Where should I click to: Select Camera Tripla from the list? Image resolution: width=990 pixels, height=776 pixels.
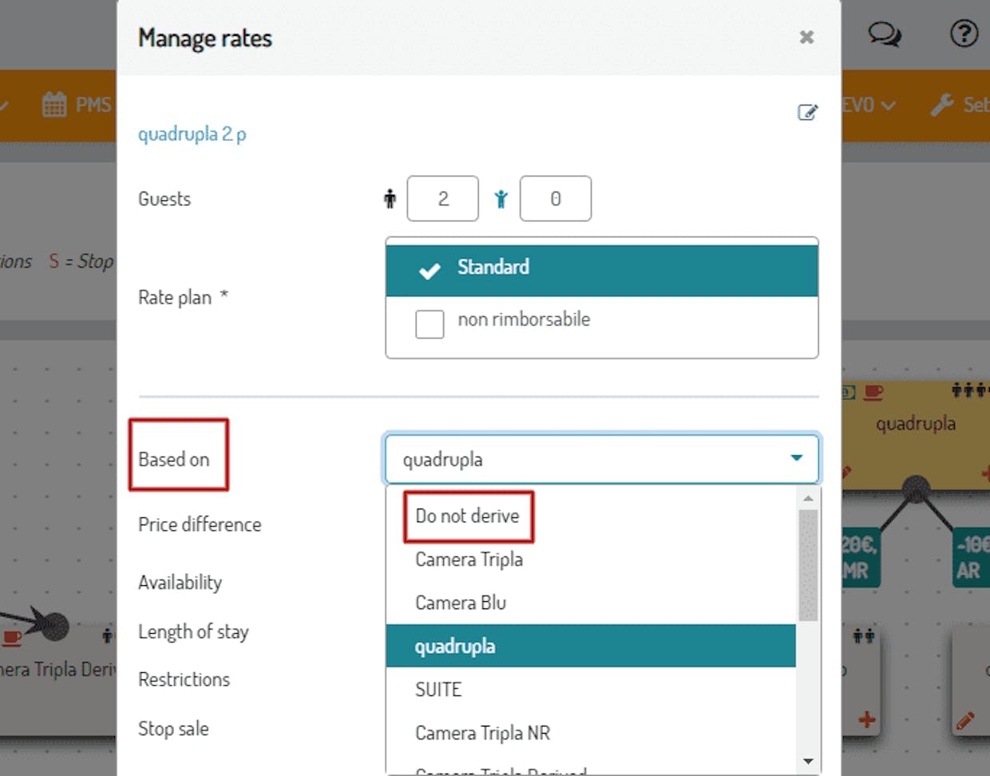pos(469,560)
